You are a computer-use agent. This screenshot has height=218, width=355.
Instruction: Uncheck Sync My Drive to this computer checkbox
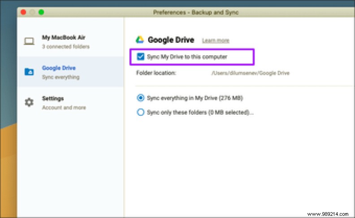pos(141,57)
